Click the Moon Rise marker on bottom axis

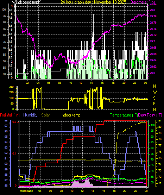[26, 191]
